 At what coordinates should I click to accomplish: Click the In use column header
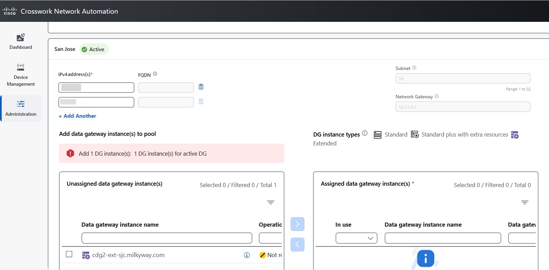pyautogui.click(x=343, y=225)
